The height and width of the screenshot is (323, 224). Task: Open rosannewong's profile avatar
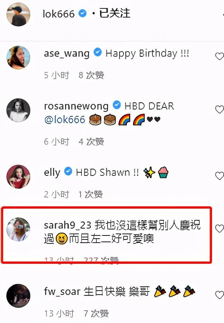coord(18,110)
